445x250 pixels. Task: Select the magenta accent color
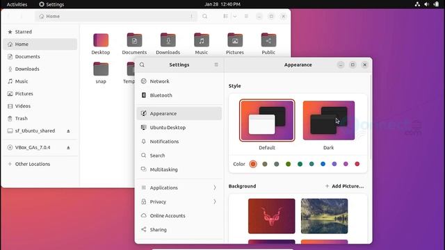[x=346, y=164]
